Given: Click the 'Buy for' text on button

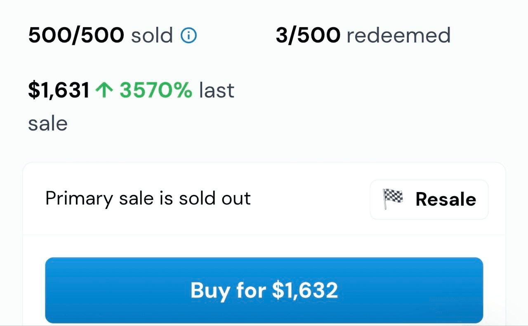Looking at the screenshot, I should (x=228, y=291).
